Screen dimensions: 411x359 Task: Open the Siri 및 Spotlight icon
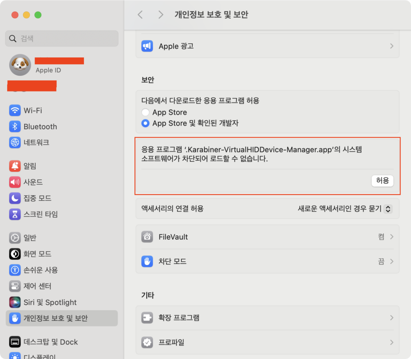point(15,302)
